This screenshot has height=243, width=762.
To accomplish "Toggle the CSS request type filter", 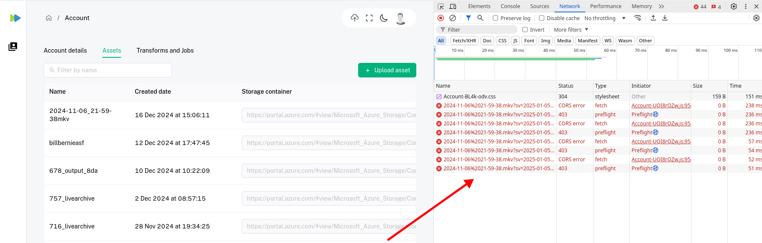I will (x=502, y=41).
